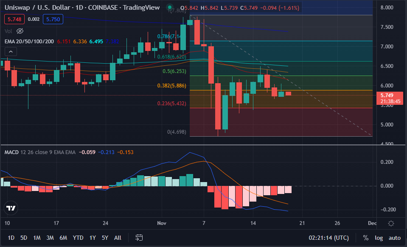Click the EMA 100 value 6.495

96,42
